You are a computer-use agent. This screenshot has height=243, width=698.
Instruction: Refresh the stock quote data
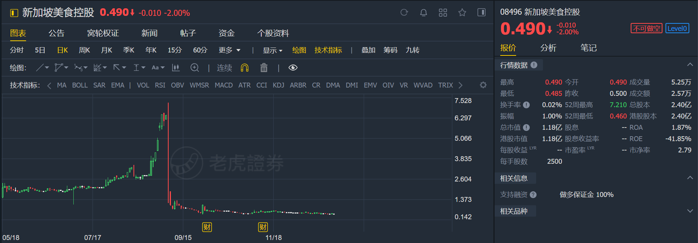point(404,12)
